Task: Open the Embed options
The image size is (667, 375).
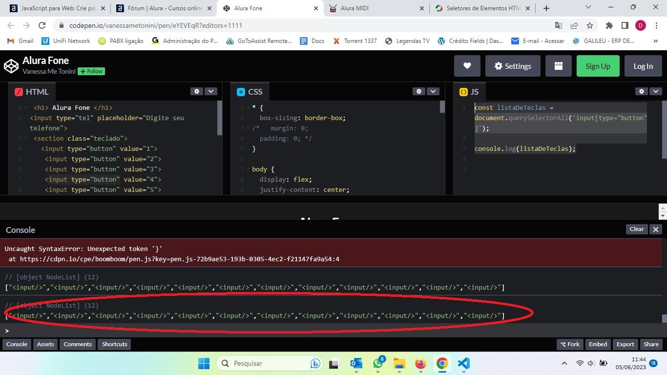Action: 598,344
